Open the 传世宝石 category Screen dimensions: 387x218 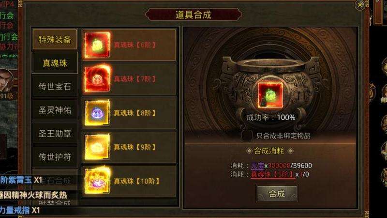[x=55, y=86]
